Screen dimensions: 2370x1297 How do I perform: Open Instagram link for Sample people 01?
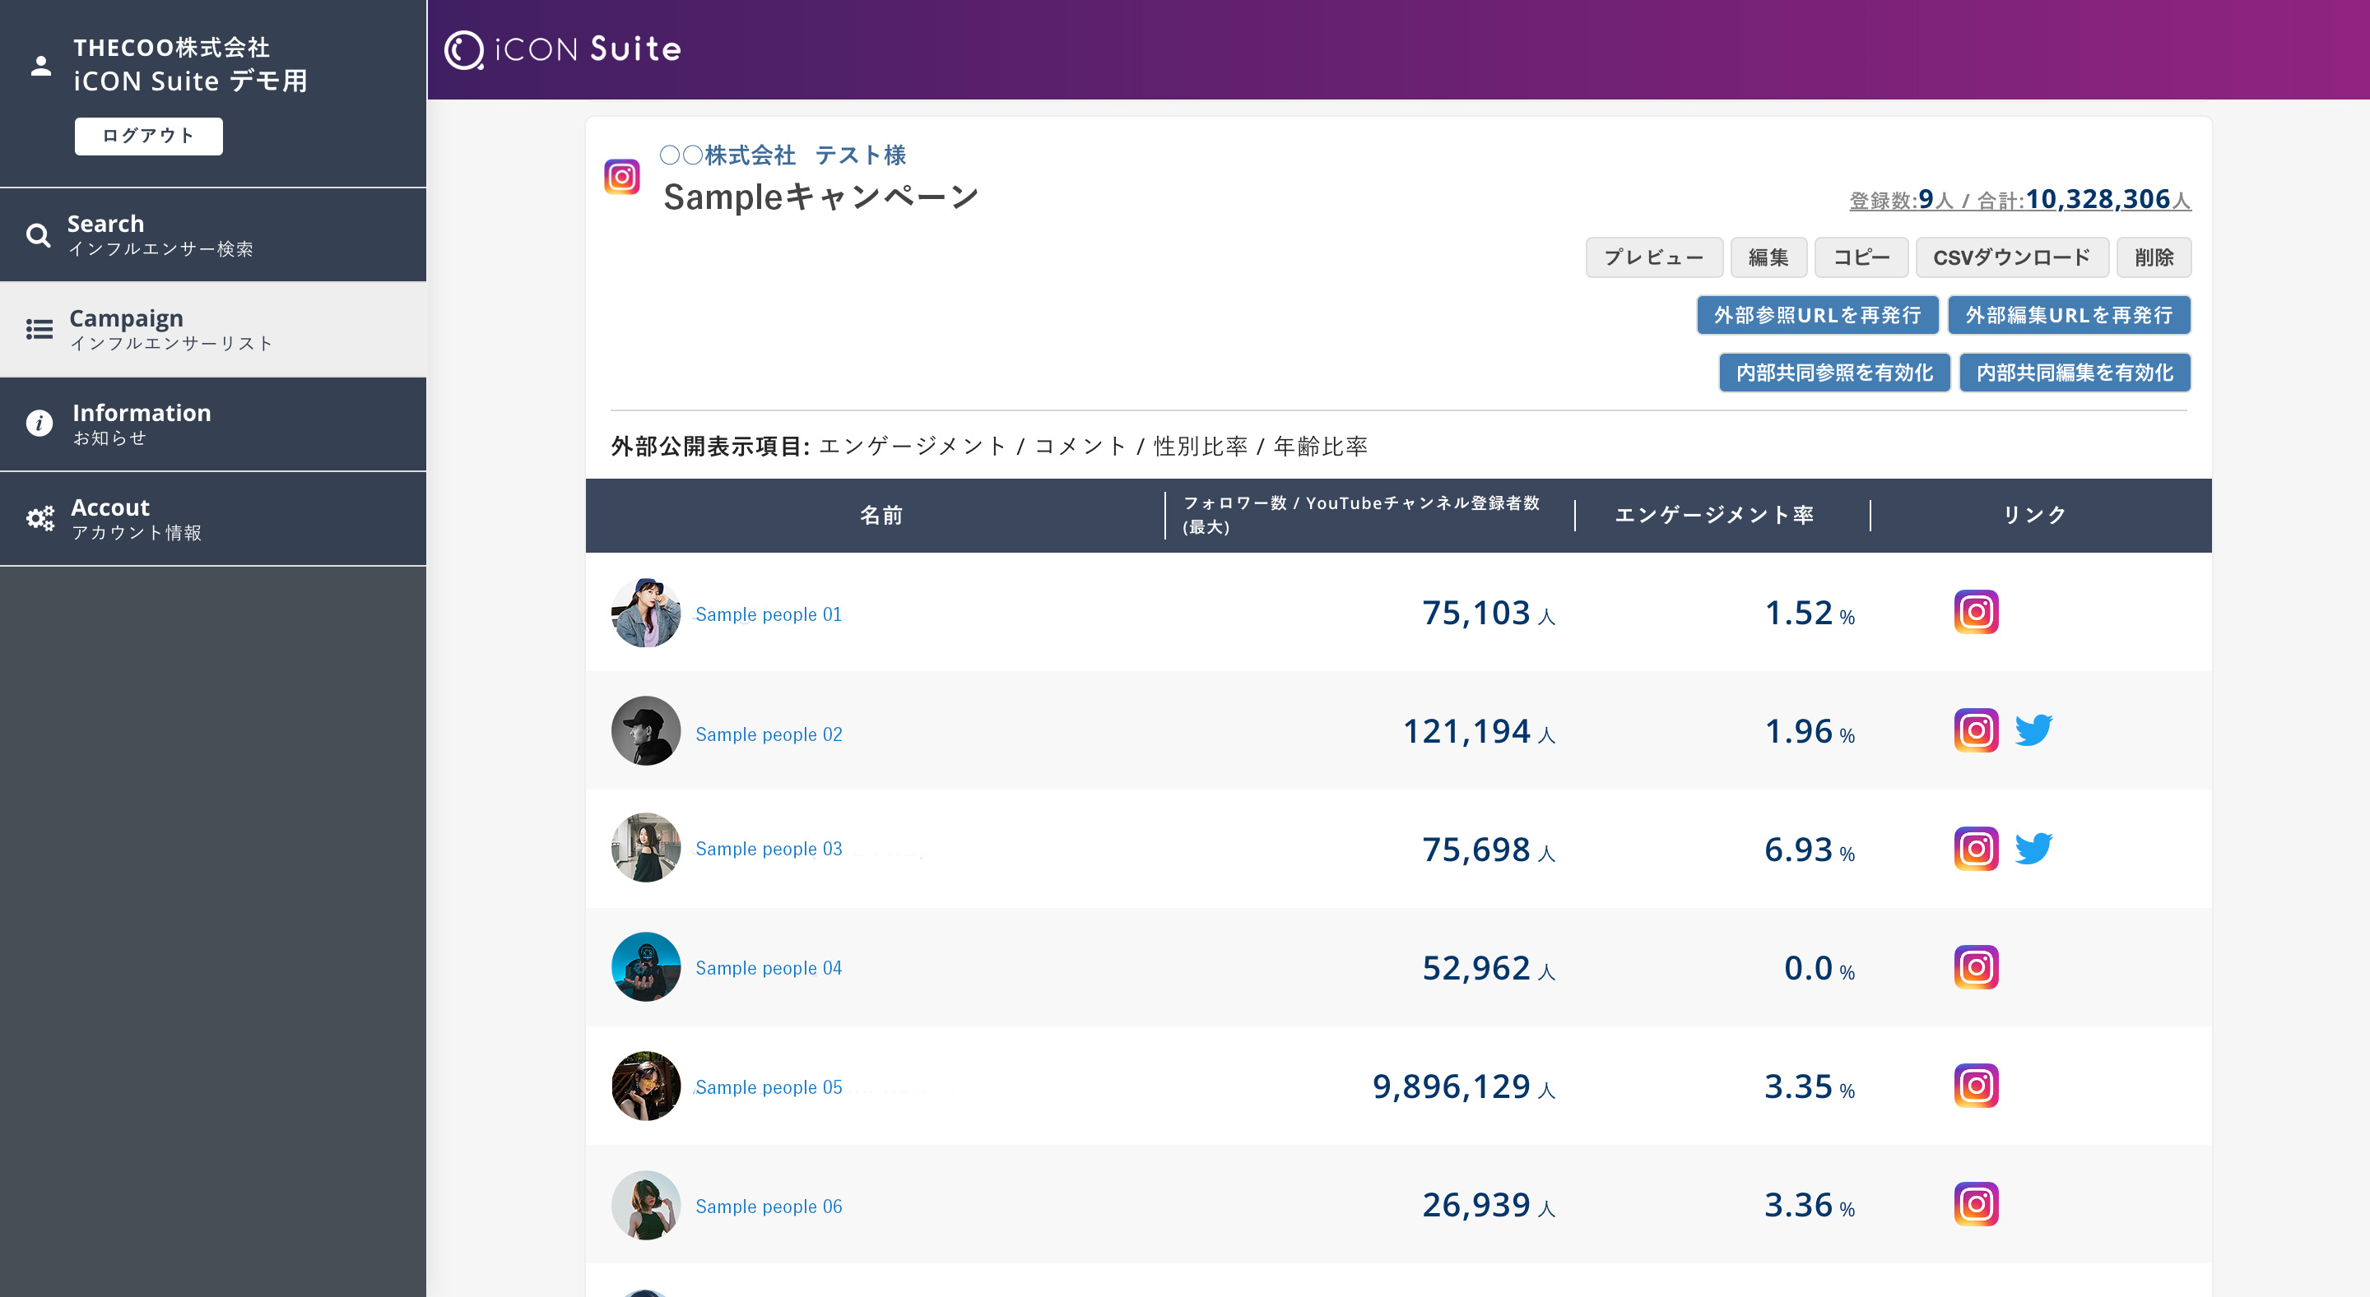click(x=1975, y=612)
